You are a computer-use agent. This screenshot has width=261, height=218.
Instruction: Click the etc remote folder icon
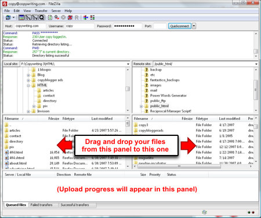coord(146,75)
